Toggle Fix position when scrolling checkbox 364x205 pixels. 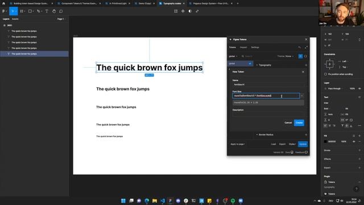click(325, 74)
